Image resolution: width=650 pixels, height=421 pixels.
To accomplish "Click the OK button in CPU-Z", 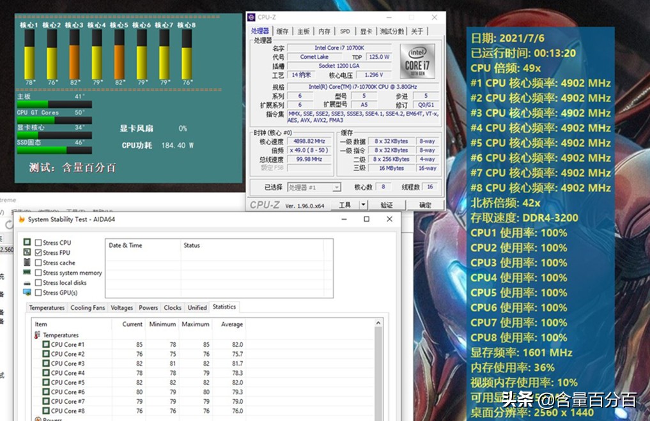I will pos(425,204).
